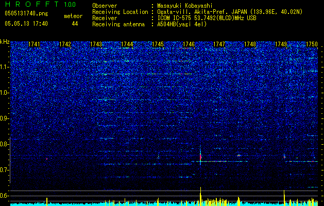Click the HROFFT title text

(33, 4)
